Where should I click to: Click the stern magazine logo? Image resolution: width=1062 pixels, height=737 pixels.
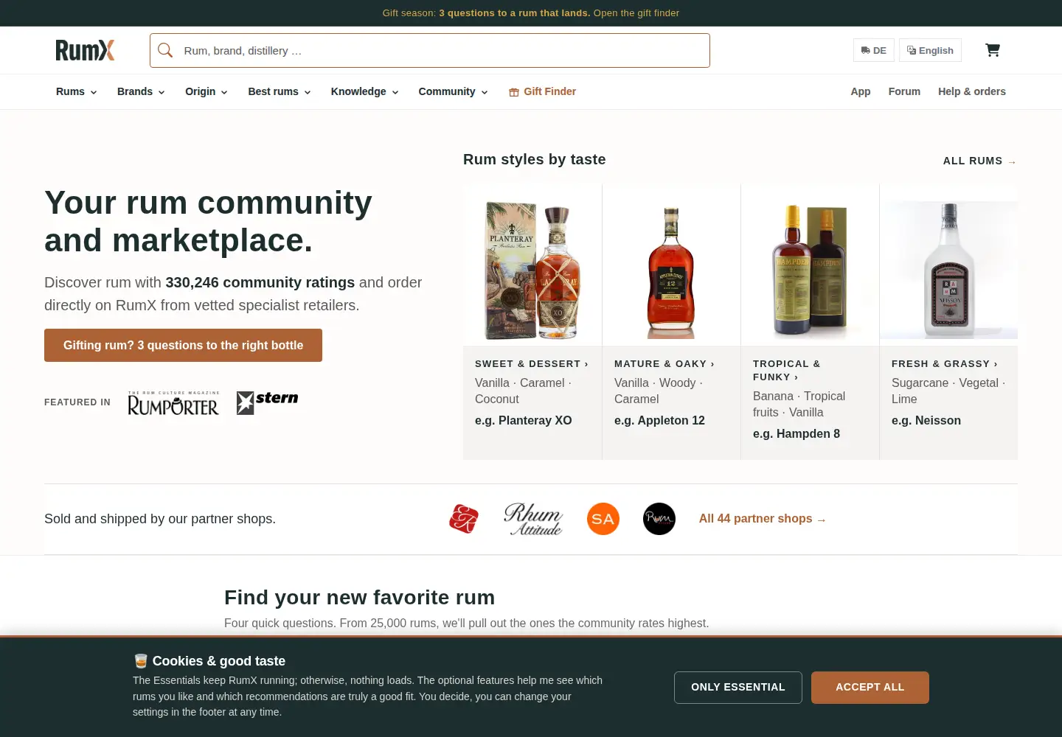267,402
